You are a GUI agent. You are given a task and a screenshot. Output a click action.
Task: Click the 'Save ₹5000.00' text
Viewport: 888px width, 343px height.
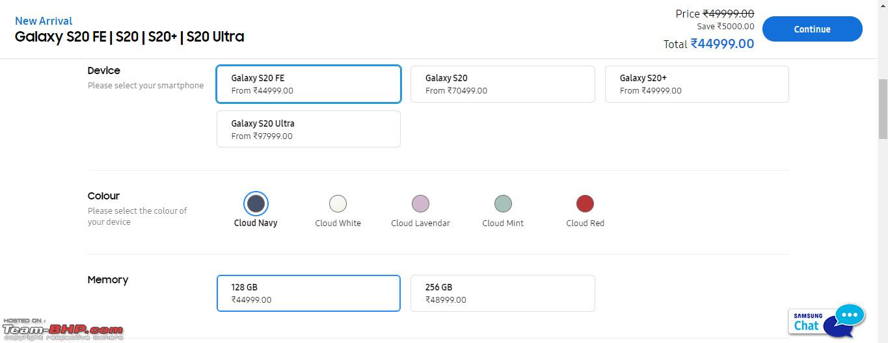point(725,27)
